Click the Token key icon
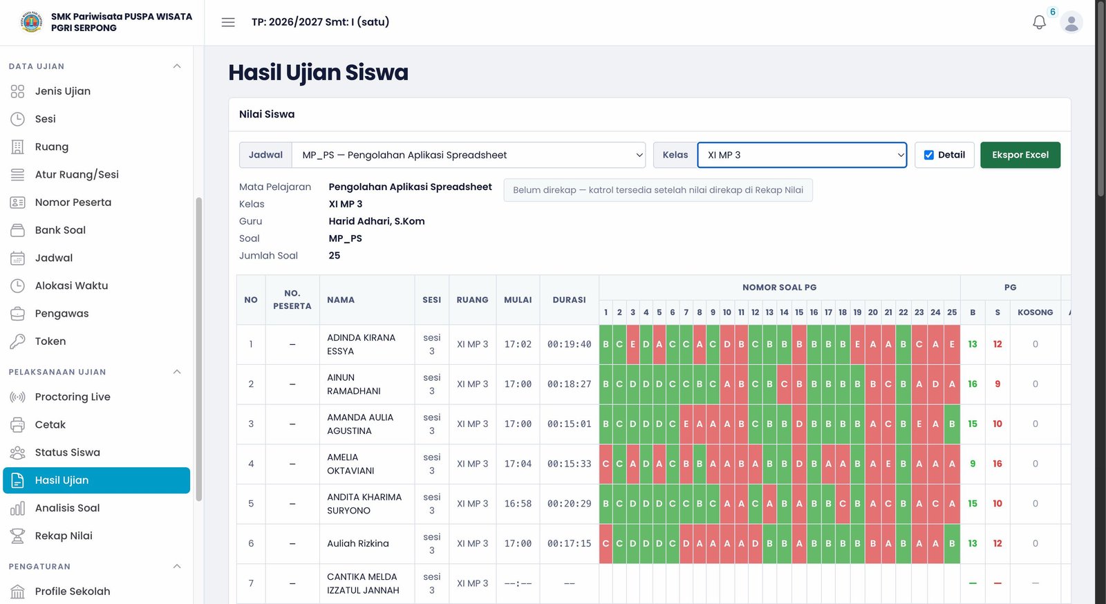1106x604 pixels. click(x=17, y=341)
